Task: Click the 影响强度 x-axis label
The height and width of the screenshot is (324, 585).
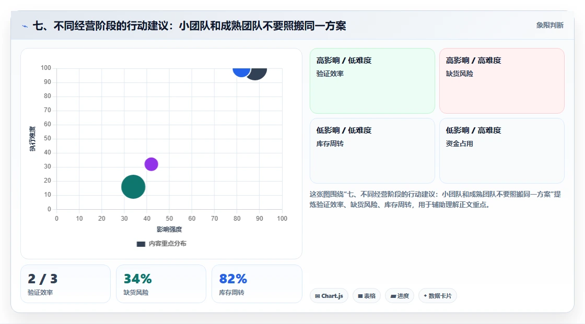Action: (x=169, y=229)
